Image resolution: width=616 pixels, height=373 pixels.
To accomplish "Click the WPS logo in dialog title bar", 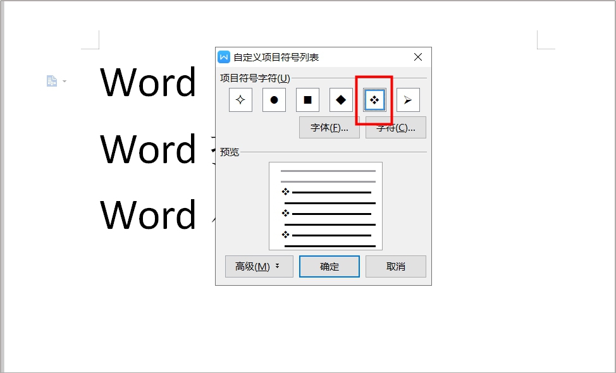I will [x=224, y=58].
